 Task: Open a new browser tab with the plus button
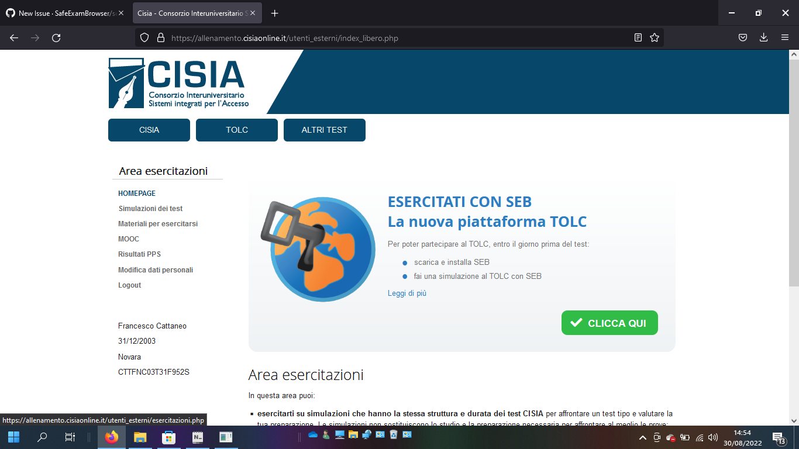click(x=274, y=12)
